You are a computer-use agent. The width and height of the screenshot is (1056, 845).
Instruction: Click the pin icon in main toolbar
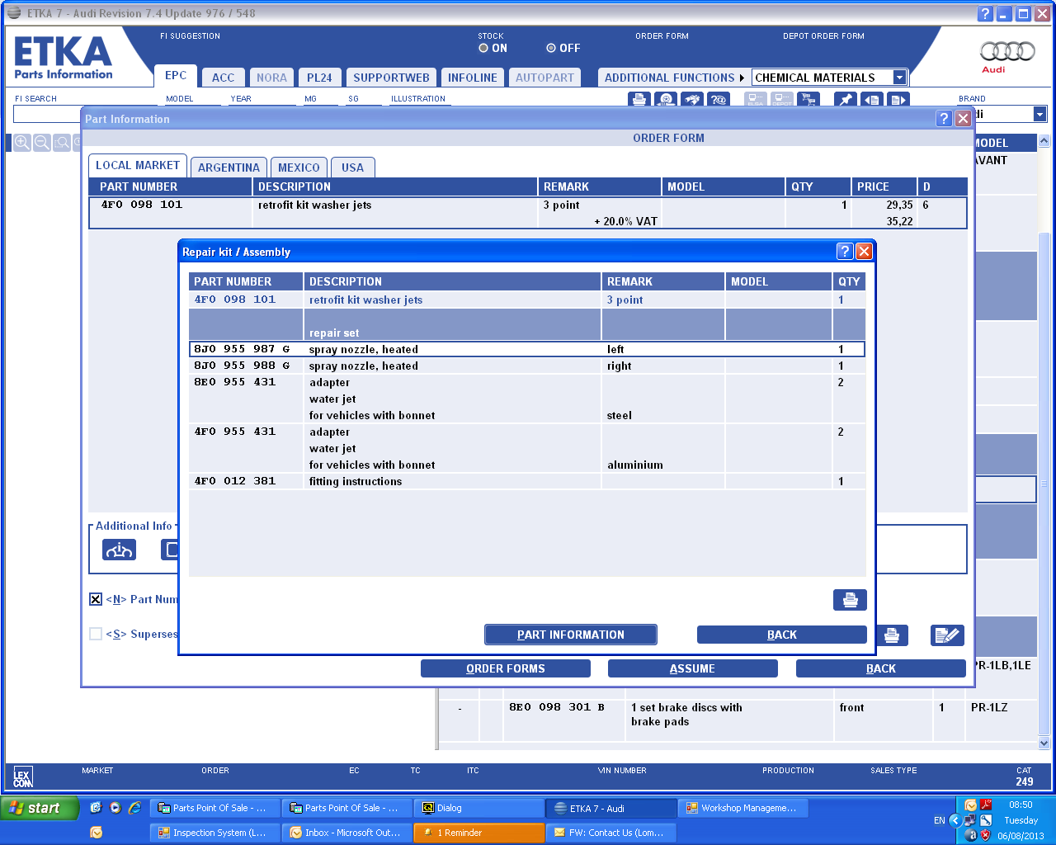pos(846,100)
